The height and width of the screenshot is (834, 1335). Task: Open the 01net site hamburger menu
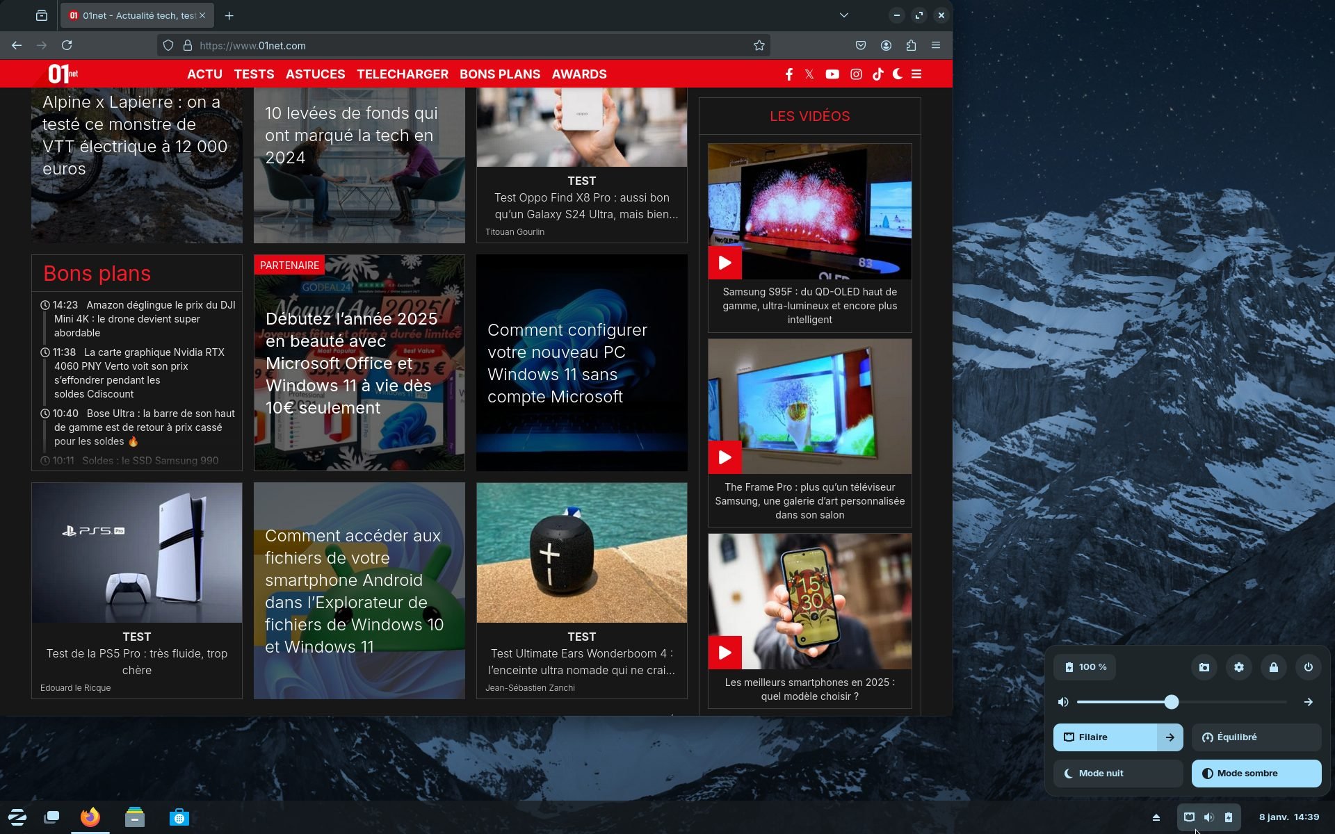(916, 74)
